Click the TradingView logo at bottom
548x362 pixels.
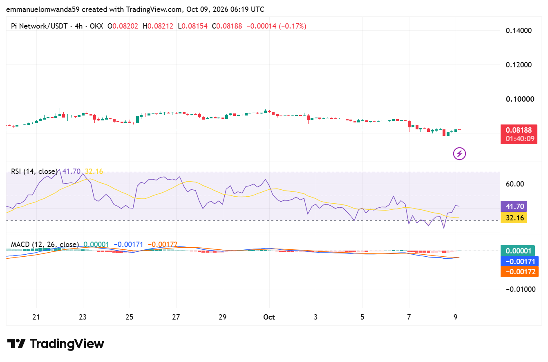(56, 344)
